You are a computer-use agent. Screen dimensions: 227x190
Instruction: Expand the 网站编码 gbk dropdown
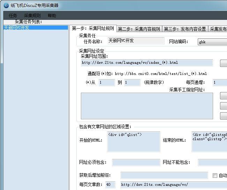(x=212, y=42)
